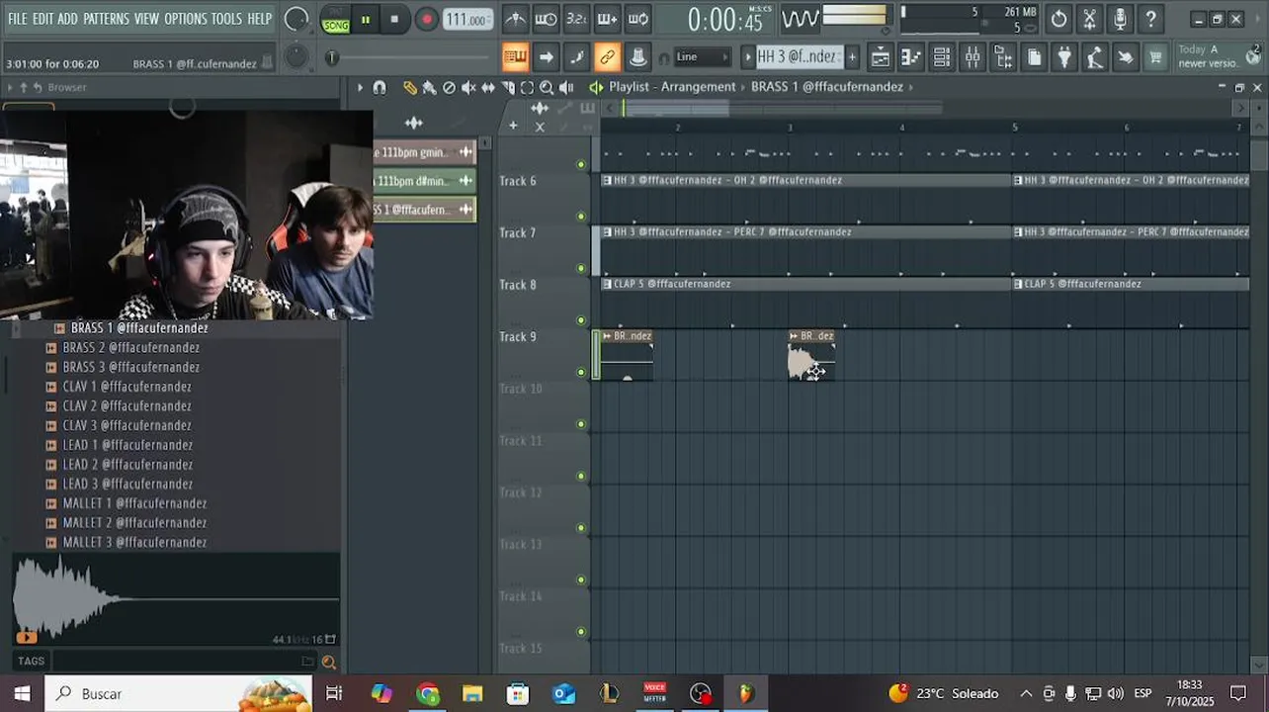This screenshot has width=1269, height=712.
Task: Adjust the master pitch knob
Action: (296, 57)
